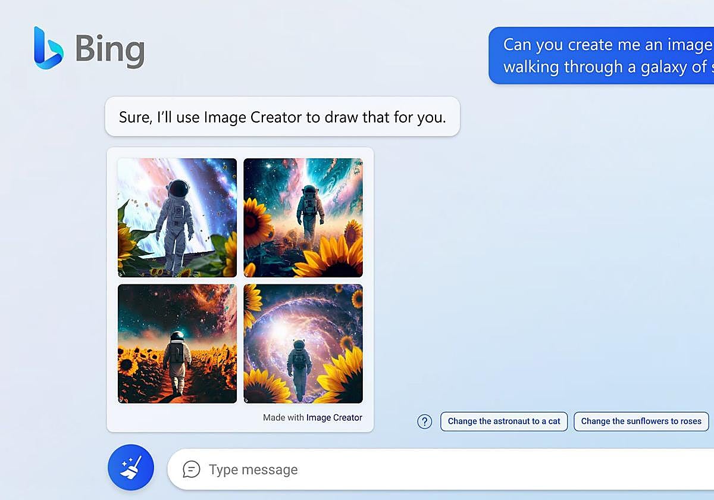Choose 'Change the astronaut to a cat' suggestion

click(x=504, y=421)
